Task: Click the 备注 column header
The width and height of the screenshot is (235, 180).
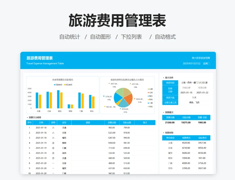Action: 145,123
